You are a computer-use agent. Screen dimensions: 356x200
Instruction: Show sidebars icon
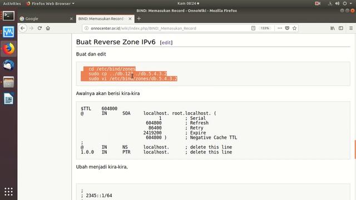[x=341, y=28]
